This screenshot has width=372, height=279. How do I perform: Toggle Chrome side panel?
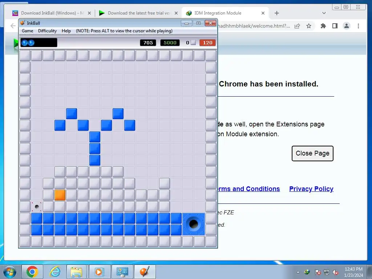335,26
